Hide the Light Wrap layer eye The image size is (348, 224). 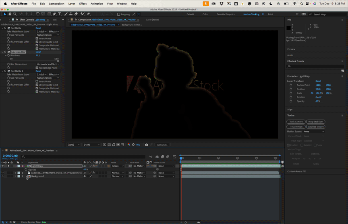pyautogui.click(x=3, y=166)
